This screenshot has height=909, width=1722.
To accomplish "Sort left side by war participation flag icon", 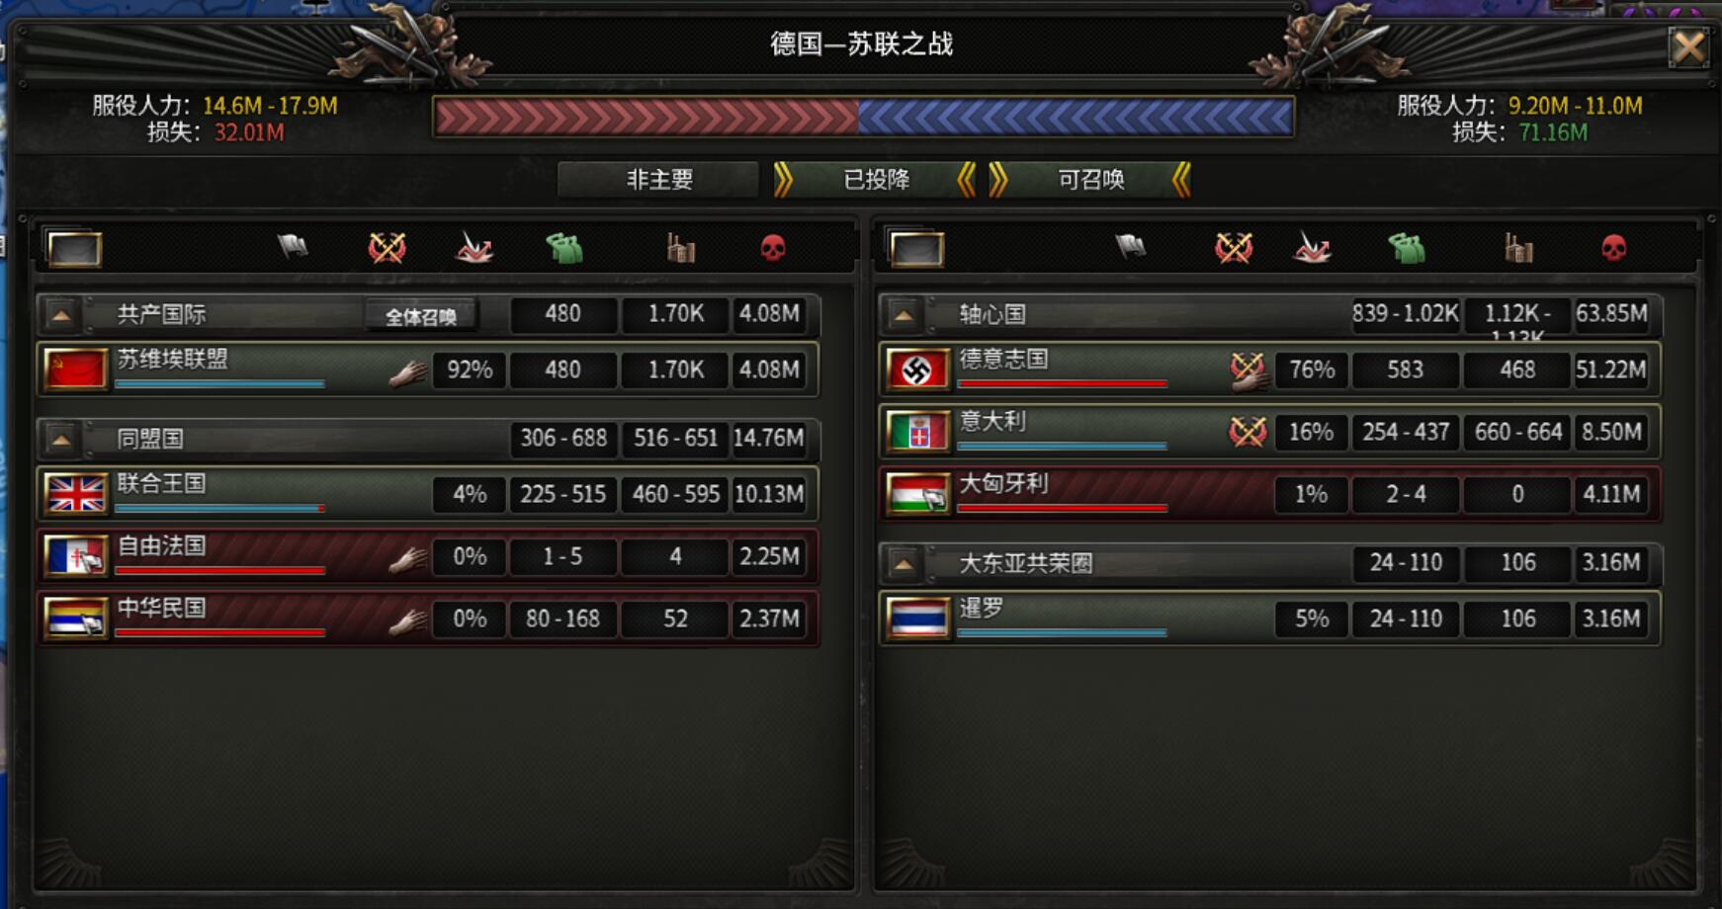I will pos(293,246).
